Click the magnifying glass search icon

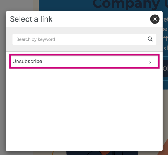tap(150, 39)
